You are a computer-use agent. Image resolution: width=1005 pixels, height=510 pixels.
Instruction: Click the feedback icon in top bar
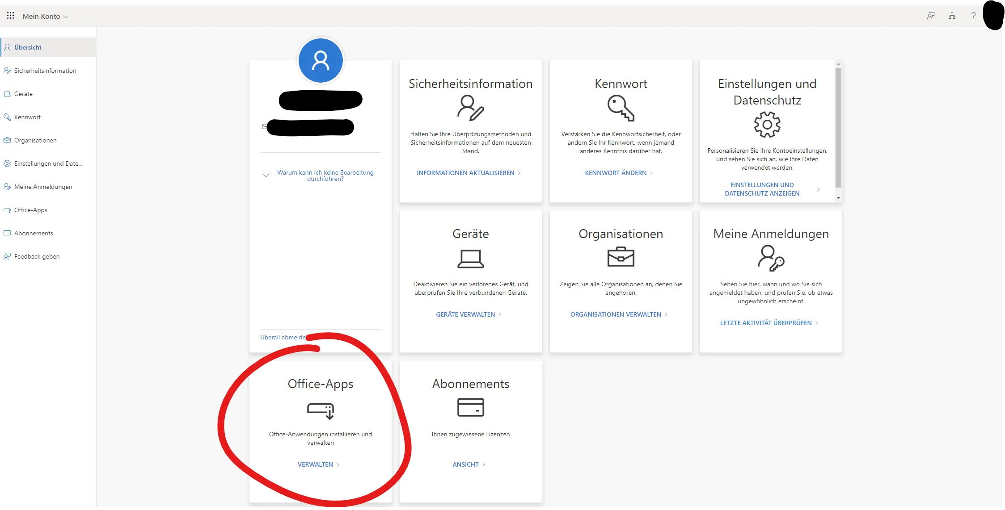(x=931, y=16)
